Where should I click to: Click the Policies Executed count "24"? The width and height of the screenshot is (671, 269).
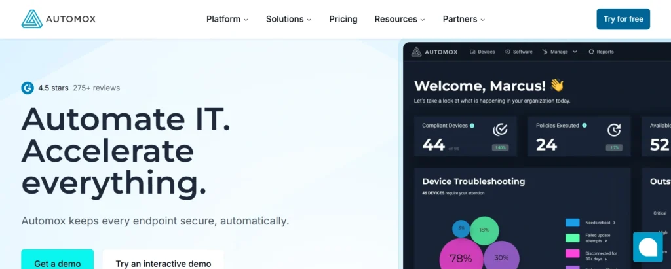[x=546, y=145]
